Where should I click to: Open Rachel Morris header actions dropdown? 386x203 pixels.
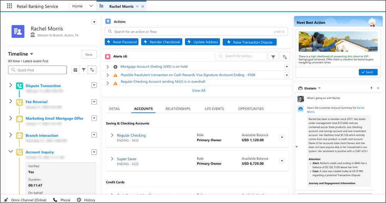click(94, 22)
